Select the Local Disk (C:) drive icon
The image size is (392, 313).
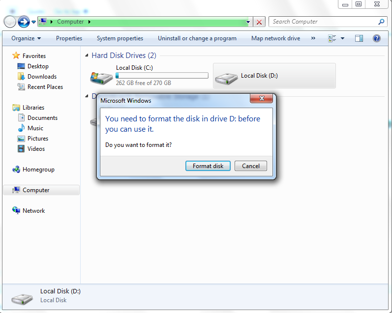click(x=101, y=78)
